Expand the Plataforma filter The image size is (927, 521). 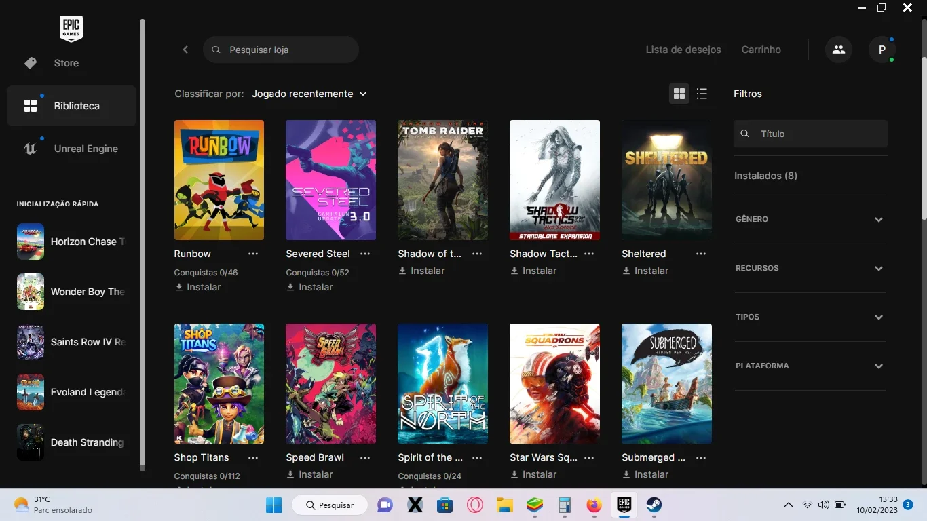[810, 366]
